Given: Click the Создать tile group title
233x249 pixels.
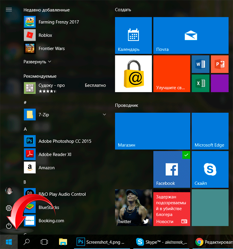Looking at the screenshot, I should pos(123,10).
